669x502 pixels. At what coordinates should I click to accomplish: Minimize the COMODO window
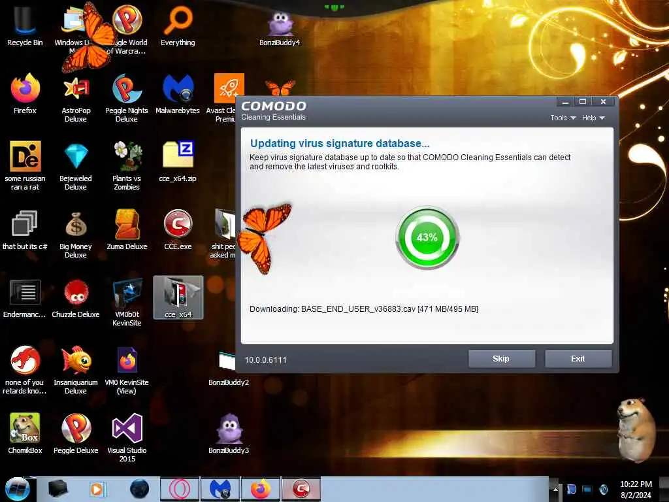tap(565, 101)
